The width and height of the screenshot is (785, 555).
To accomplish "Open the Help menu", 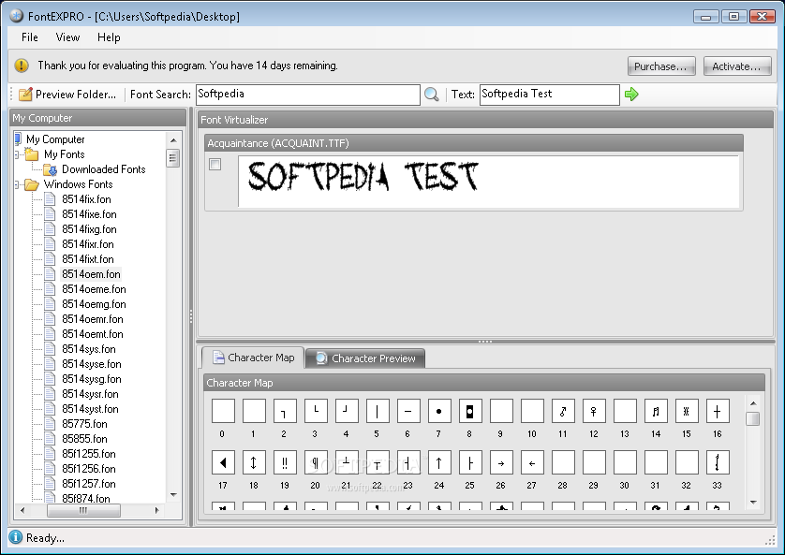I will coord(109,37).
